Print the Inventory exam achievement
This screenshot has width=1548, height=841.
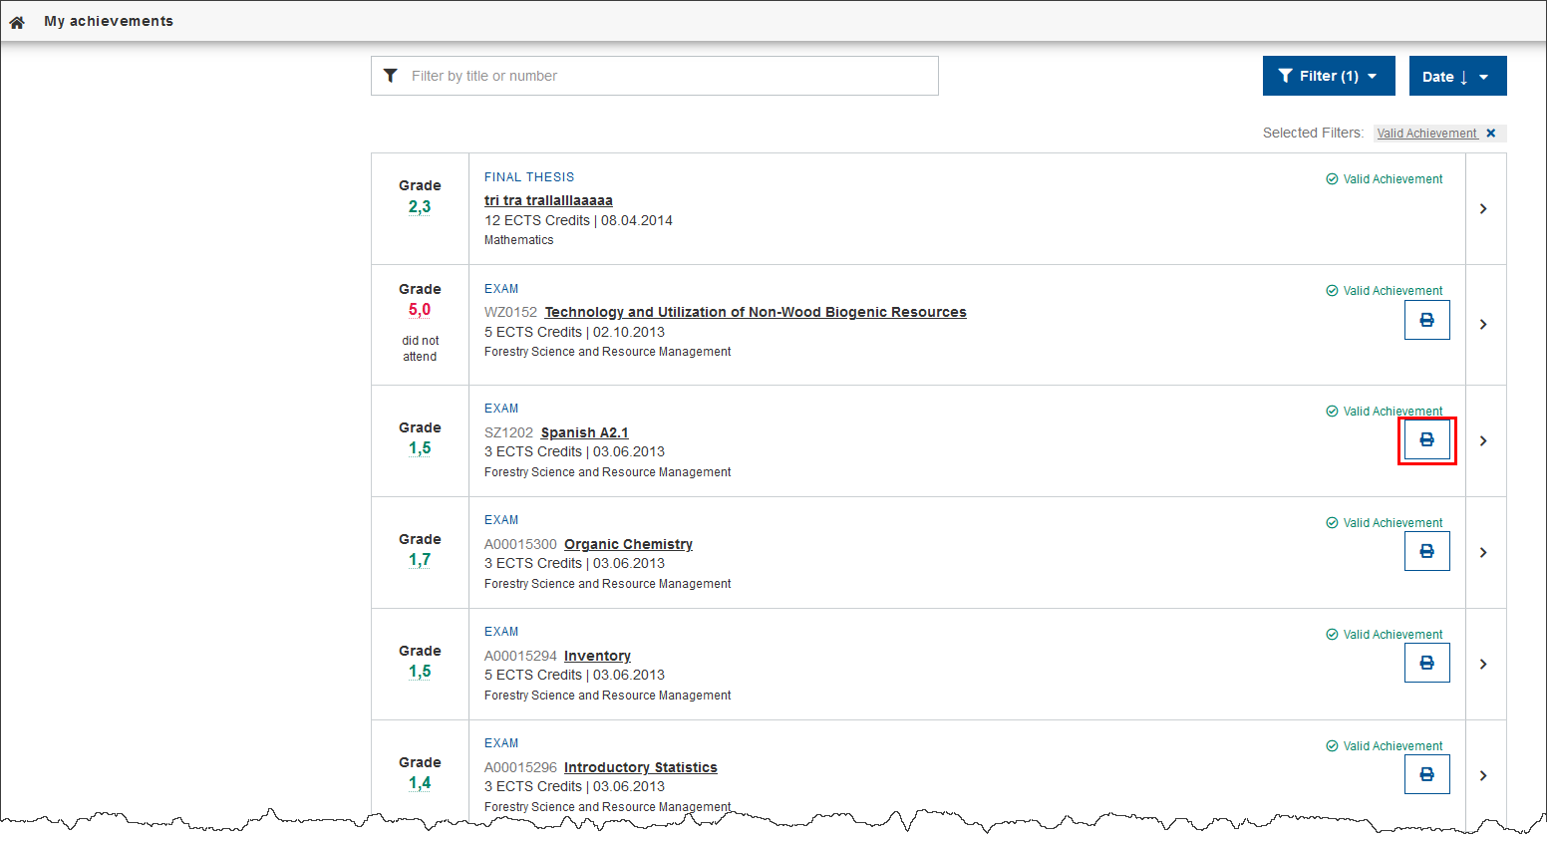click(x=1426, y=663)
